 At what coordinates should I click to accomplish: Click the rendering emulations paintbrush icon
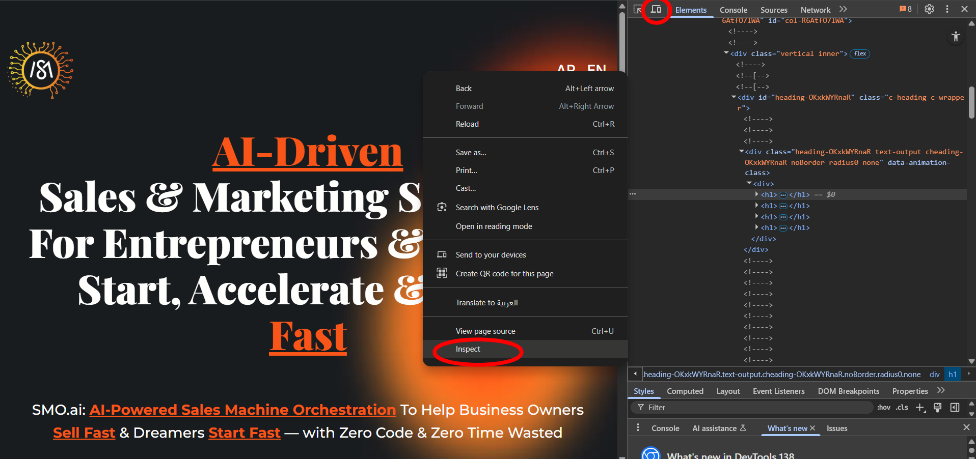[937, 408]
